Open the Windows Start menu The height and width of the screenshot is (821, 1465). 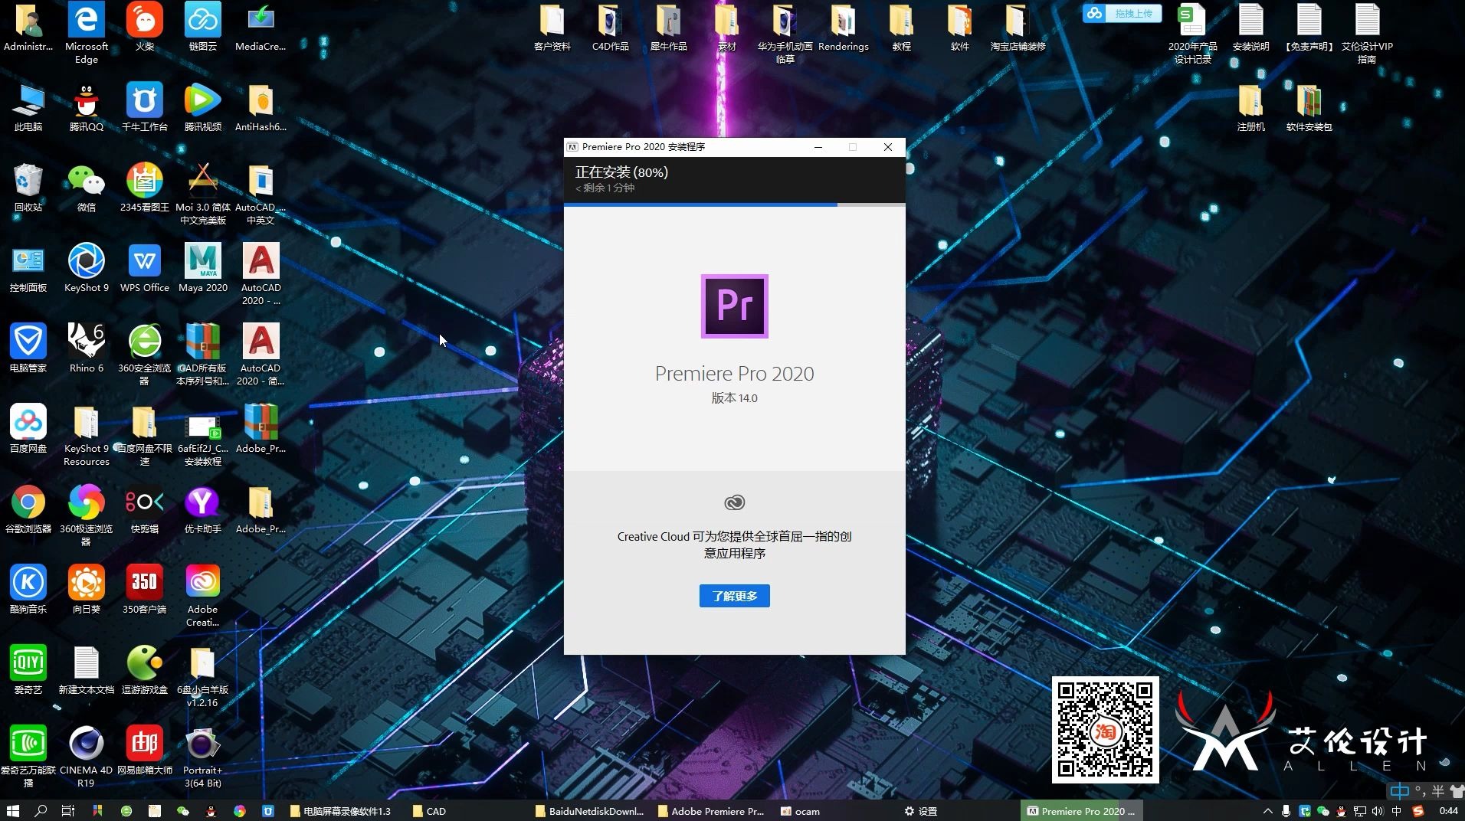tap(12, 811)
